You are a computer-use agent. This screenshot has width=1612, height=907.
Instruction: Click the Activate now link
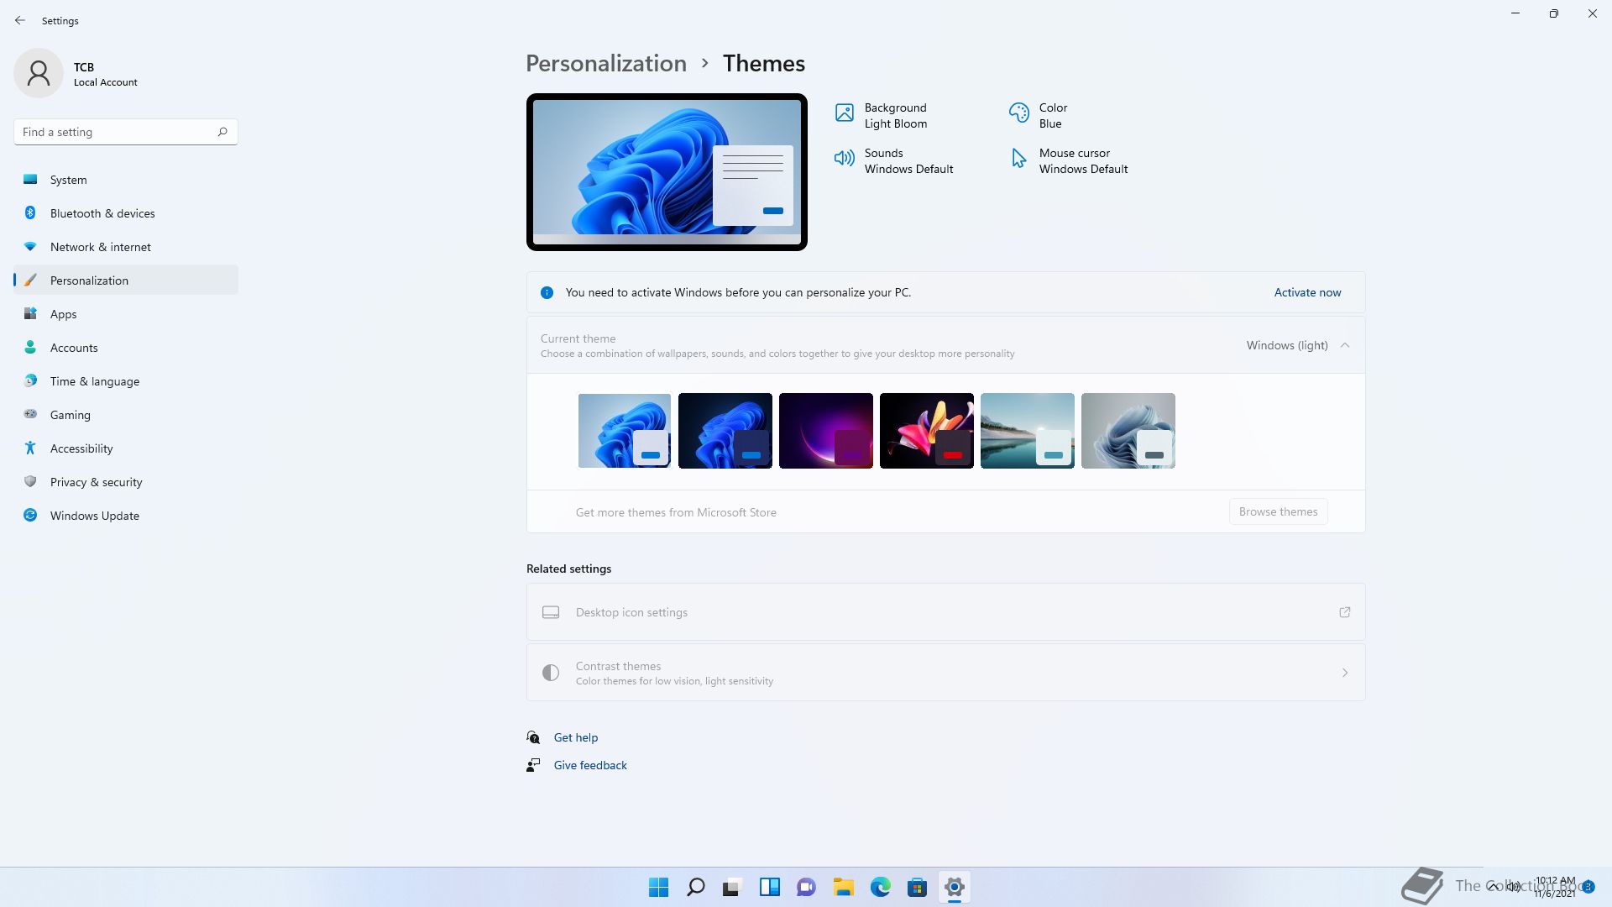(1307, 292)
